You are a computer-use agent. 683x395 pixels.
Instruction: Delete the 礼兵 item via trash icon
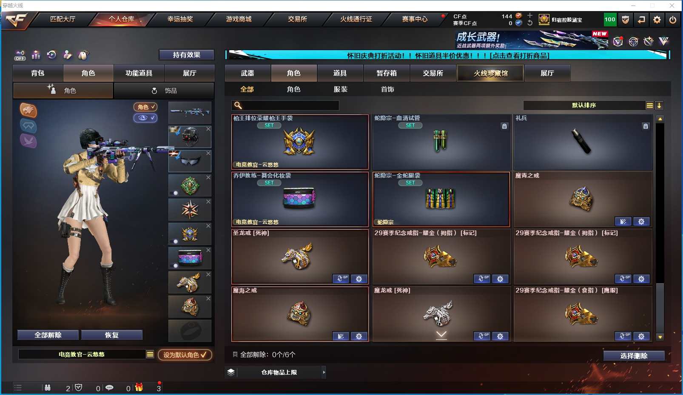point(646,126)
